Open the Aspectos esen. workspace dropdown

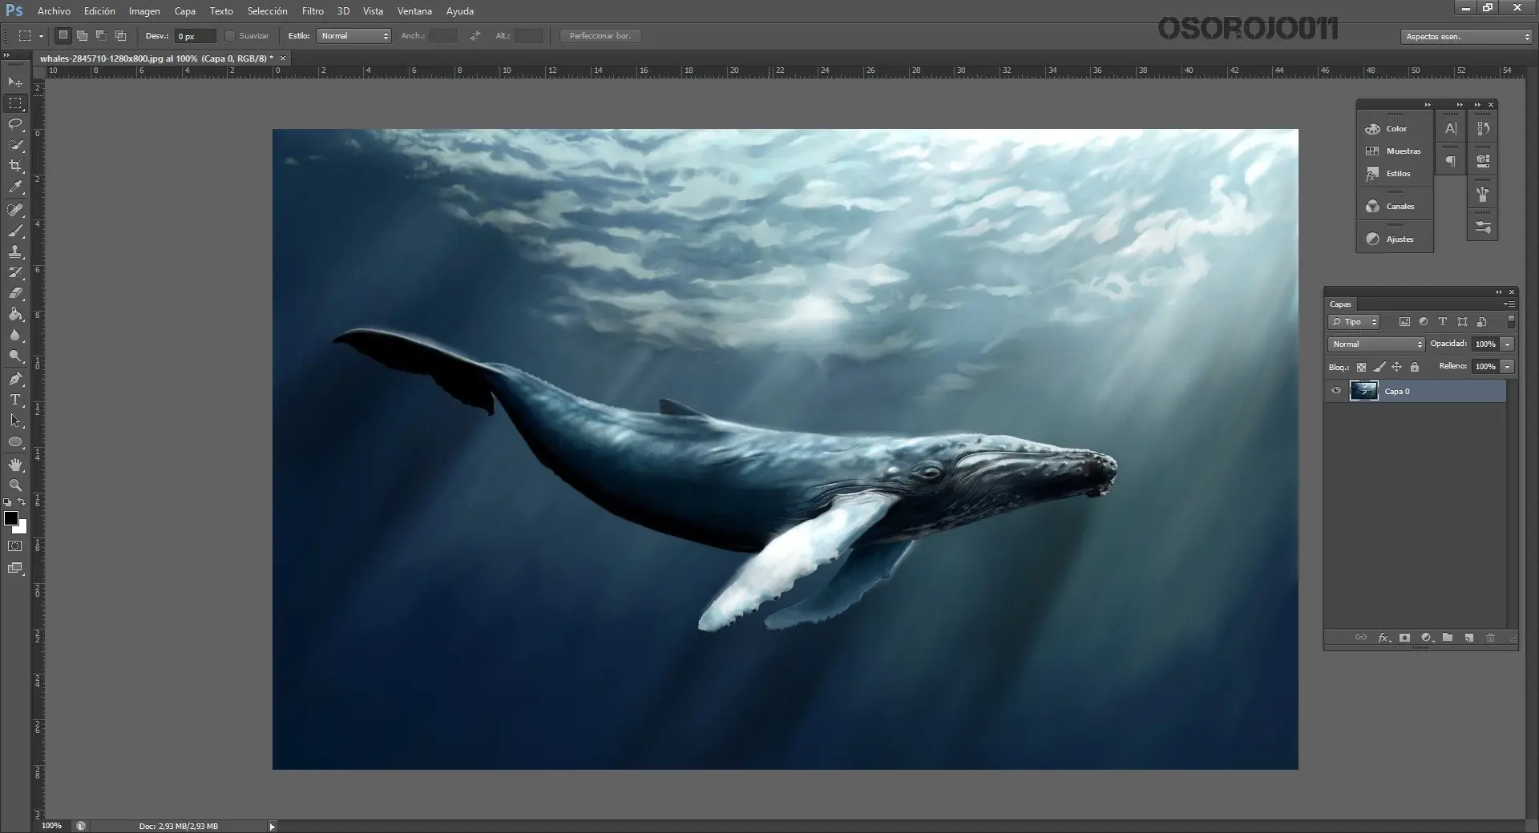tap(1467, 37)
